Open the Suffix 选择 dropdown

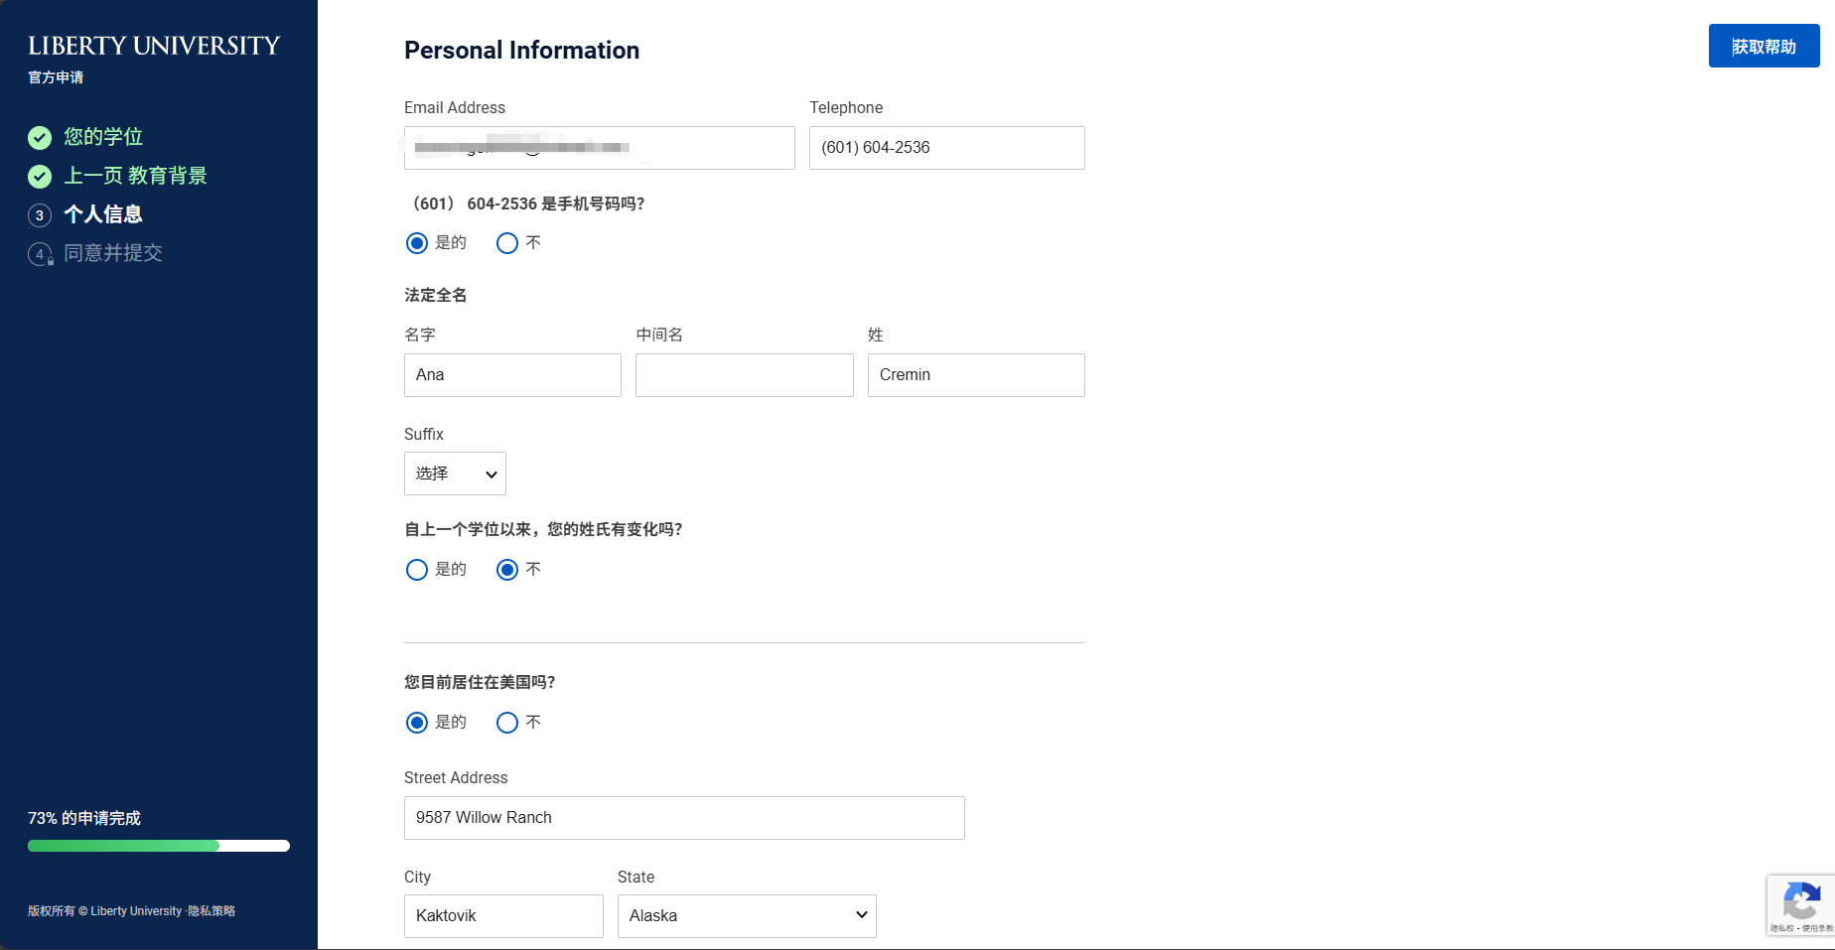tap(455, 474)
